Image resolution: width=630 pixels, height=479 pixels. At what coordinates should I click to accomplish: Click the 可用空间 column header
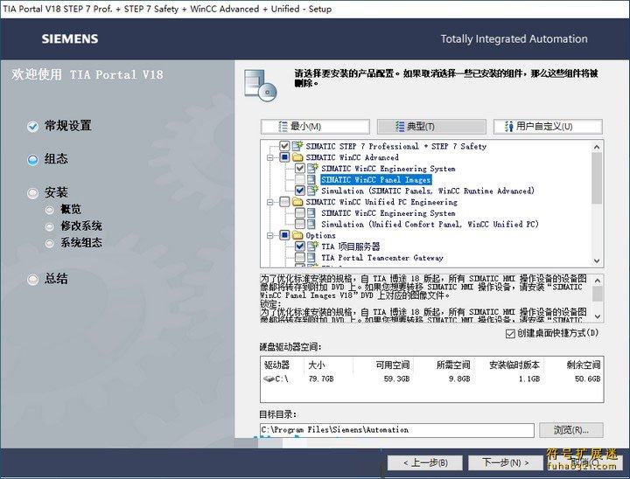(x=393, y=365)
